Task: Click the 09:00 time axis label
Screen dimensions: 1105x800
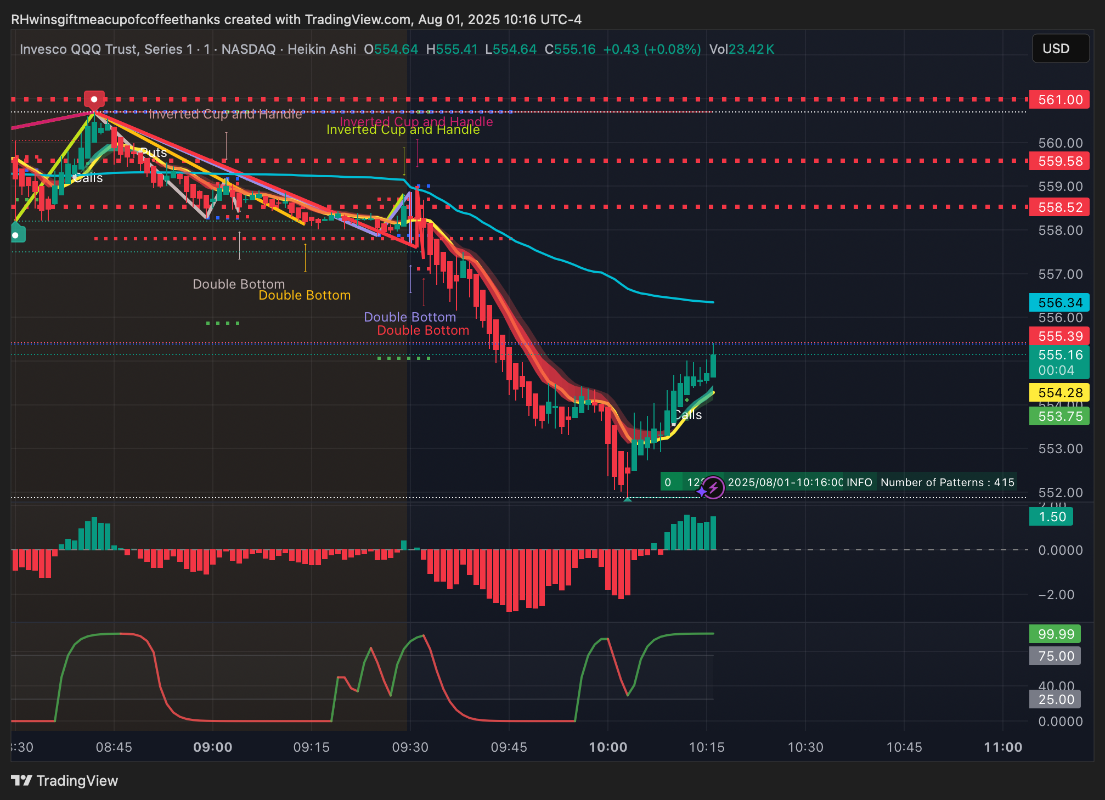Action: tap(213, 747)
